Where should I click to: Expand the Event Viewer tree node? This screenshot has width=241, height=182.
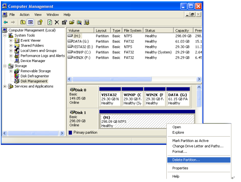[11, 41]
